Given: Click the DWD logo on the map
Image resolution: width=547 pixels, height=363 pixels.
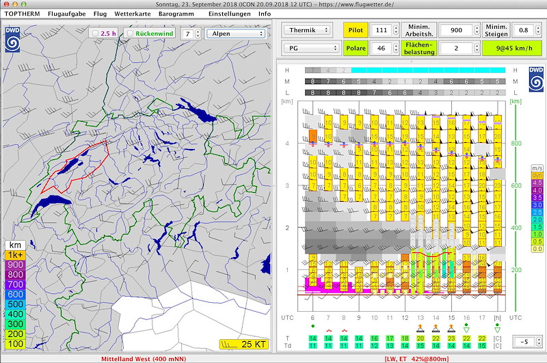Looking at the screenshot, I should tap(12, 40).
